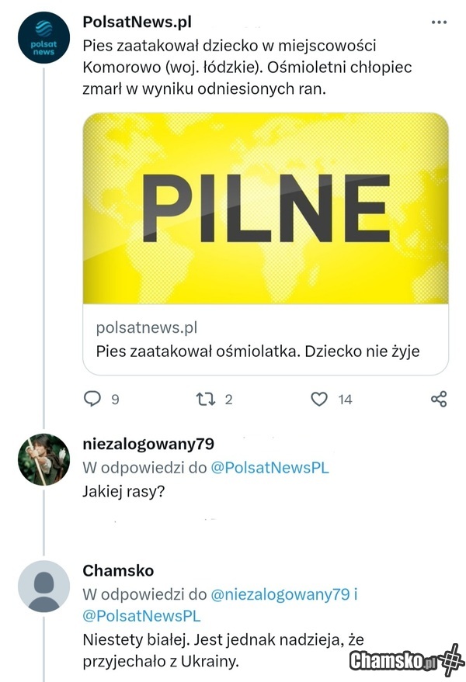This screenshot has height=682, width=466.
Task: Click the share icon under the post
Action: tap(438, 399)
